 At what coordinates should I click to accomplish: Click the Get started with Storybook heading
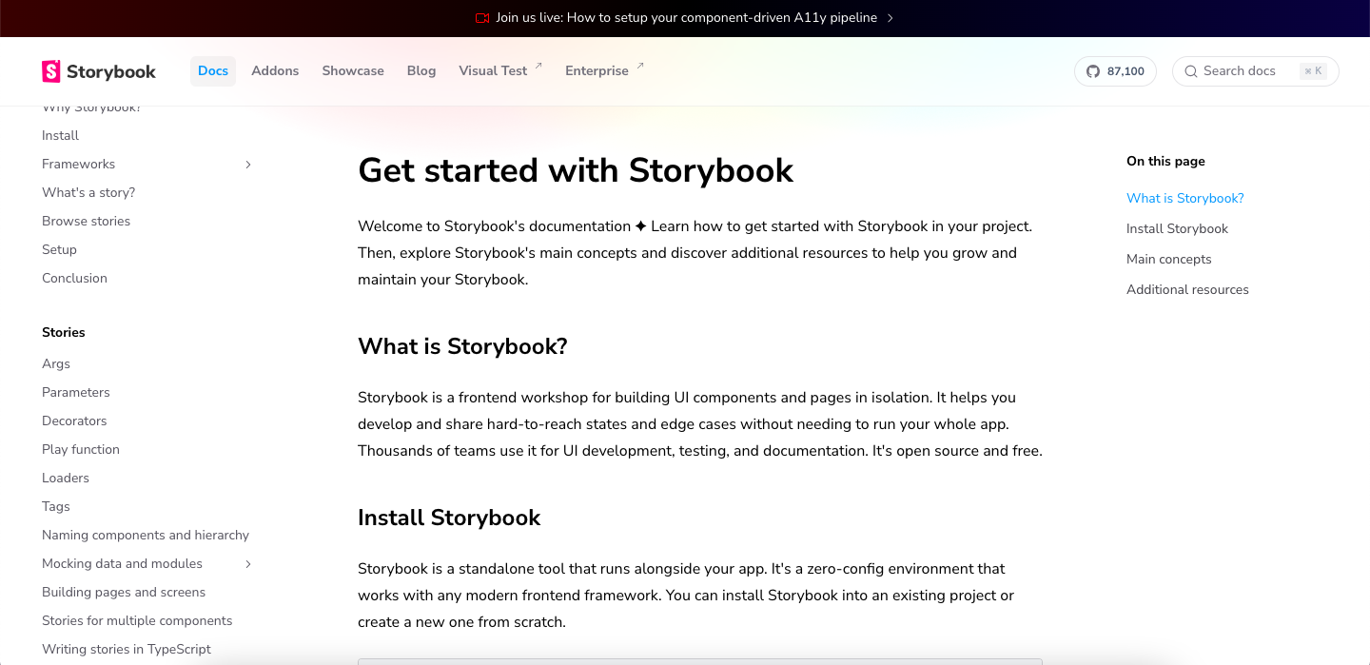tap(576, 171)
